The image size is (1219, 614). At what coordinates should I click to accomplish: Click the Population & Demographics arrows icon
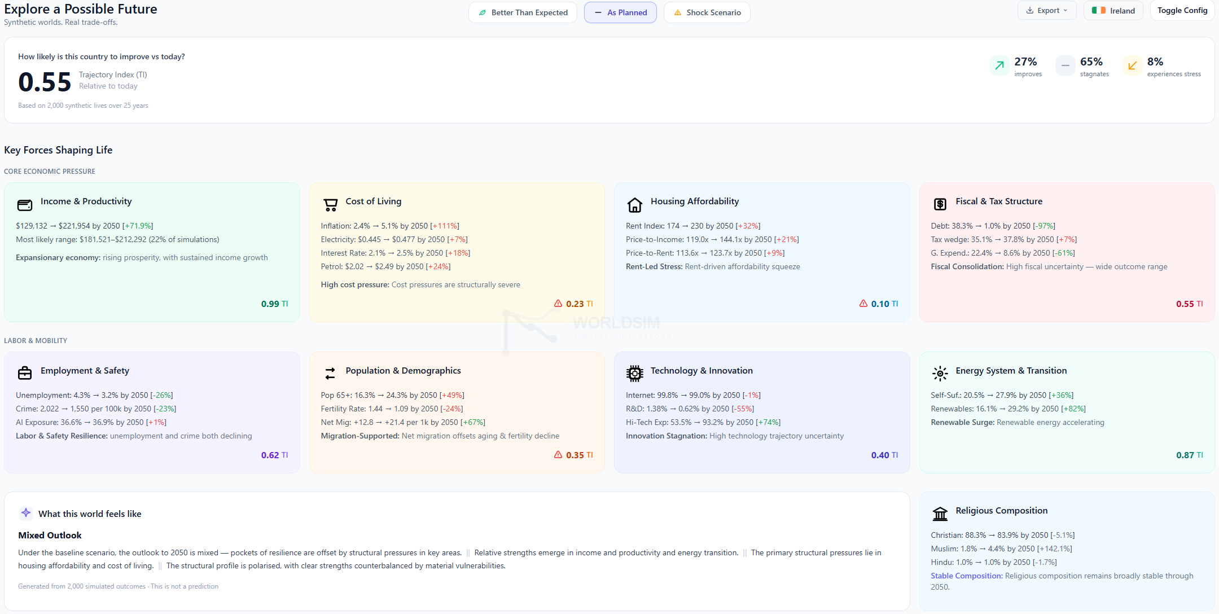(x=330, y=373)
